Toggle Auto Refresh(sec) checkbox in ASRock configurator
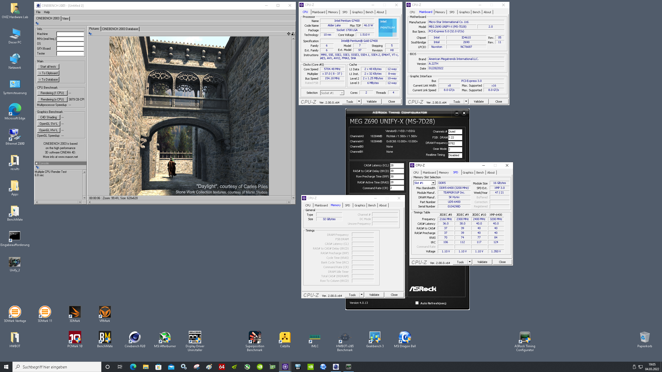 click(417, 303)
